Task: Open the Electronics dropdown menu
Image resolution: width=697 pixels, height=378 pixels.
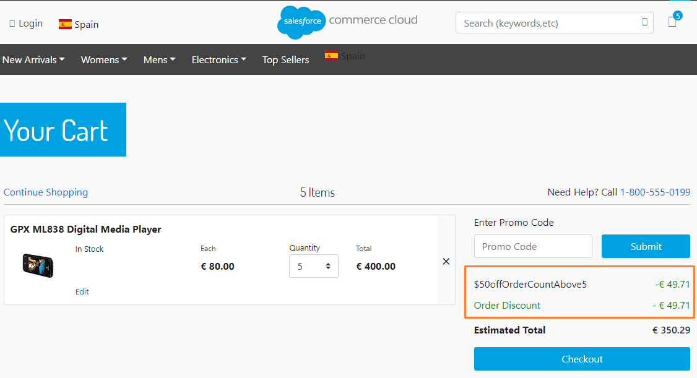Action: tap(219, 59)
